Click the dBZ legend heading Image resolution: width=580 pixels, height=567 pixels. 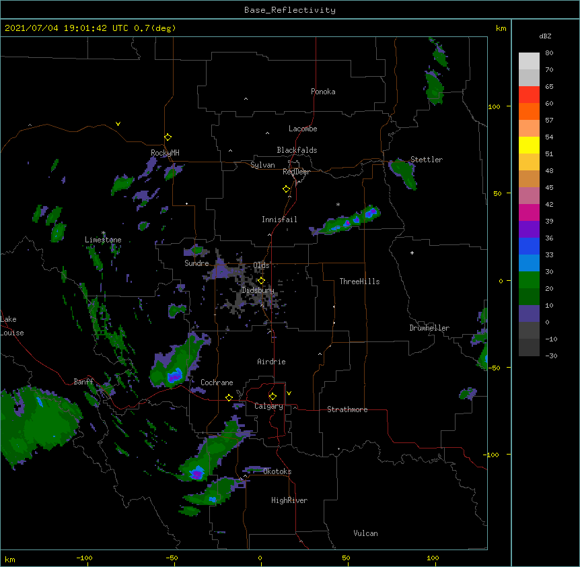coord(545,36)
